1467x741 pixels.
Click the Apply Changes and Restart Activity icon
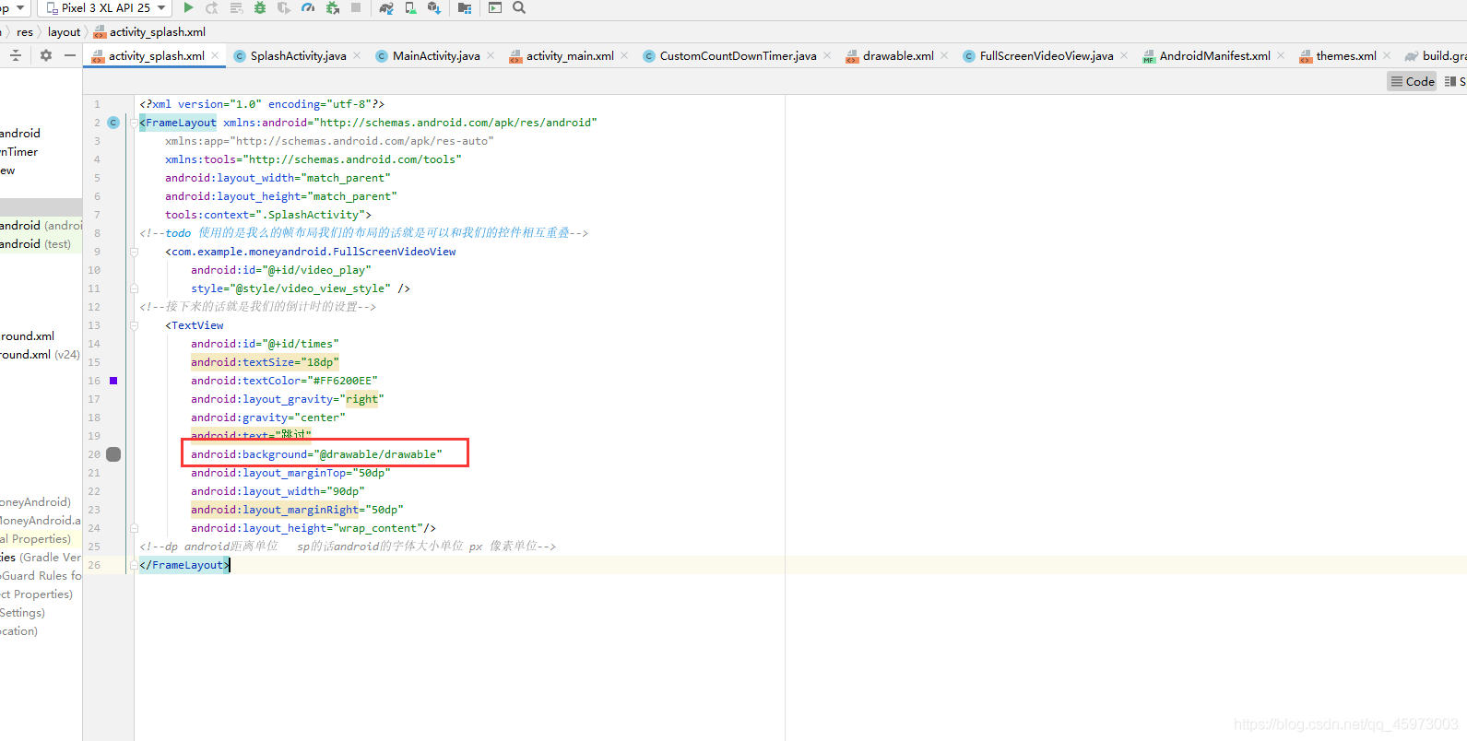[x=212, y=7]
